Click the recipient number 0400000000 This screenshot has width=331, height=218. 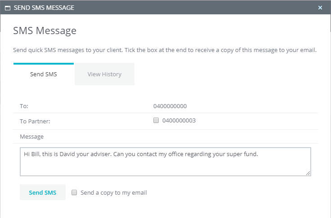170,106
